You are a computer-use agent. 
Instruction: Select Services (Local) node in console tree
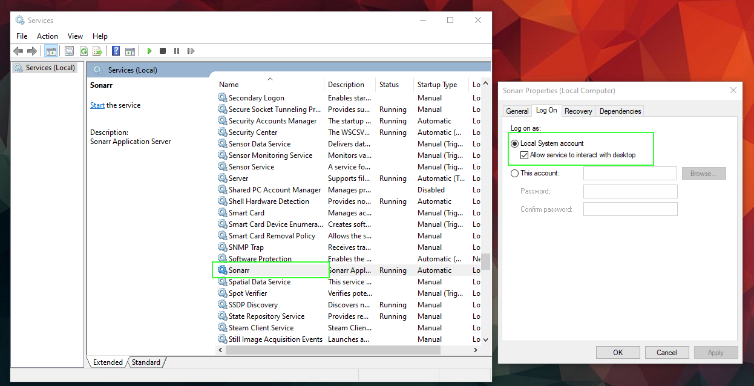pos(45,68)
